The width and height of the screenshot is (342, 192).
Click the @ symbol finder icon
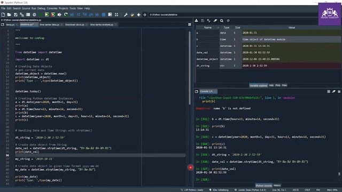click(x=34, y=14)
